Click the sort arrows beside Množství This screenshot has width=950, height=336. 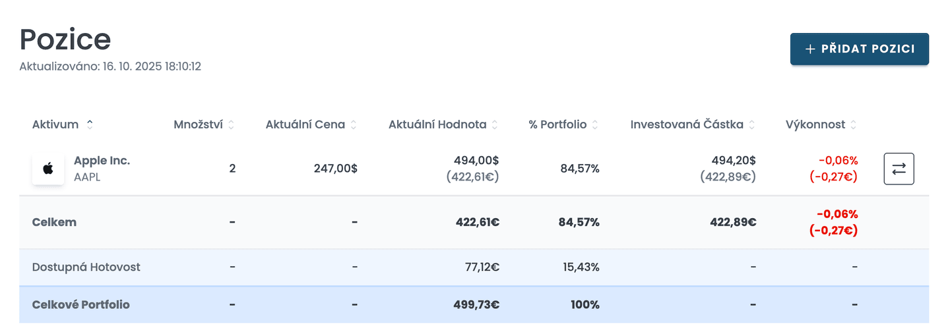click(231, 125)
